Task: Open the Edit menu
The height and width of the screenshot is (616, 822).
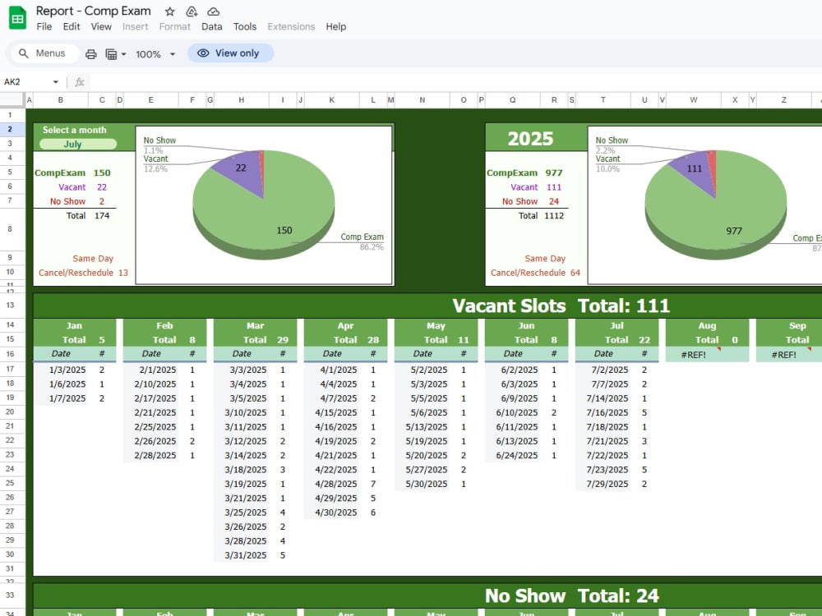Action: pos(72,27)
